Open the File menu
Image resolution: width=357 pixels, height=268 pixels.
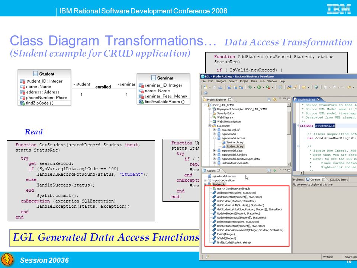point(203,81)
